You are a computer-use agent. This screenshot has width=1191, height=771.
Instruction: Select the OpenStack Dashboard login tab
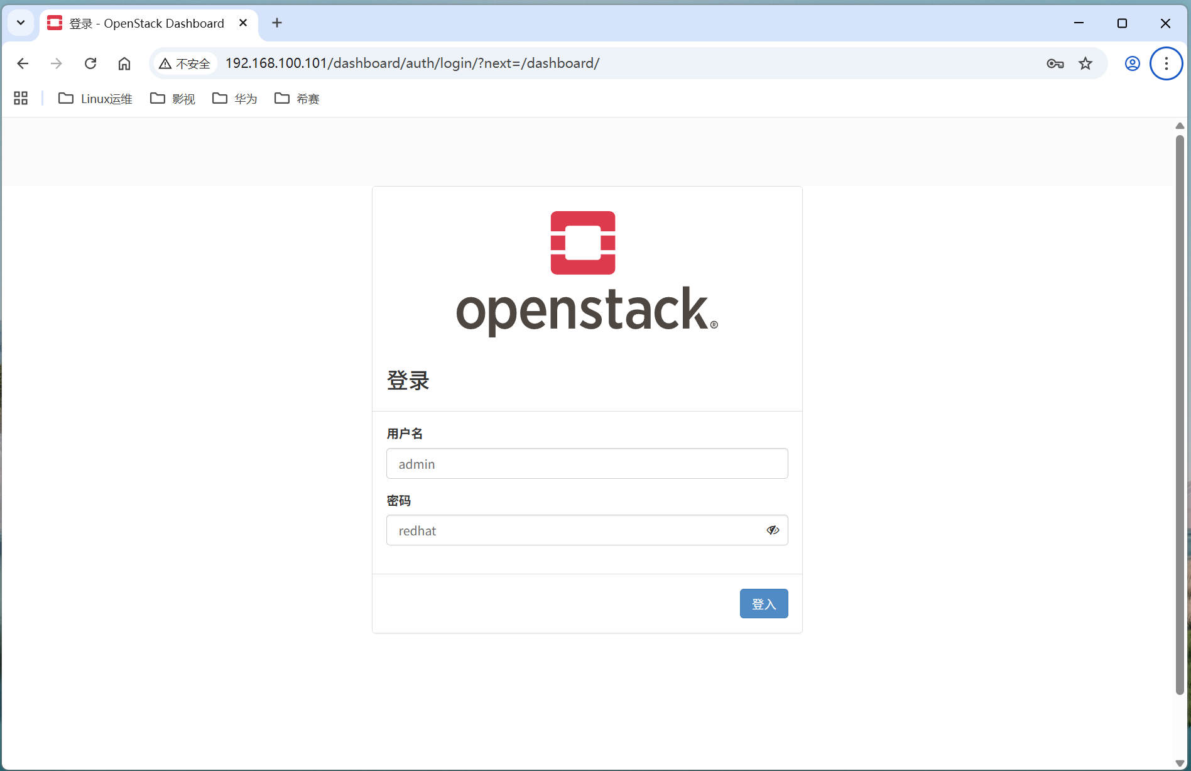tap(148, 23)
